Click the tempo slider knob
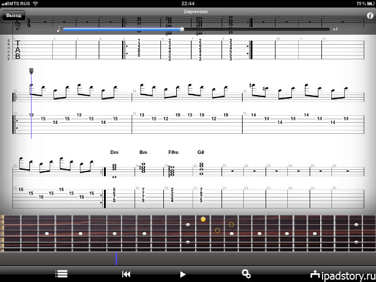Viewport: 376px width, 282px height. 182,29
